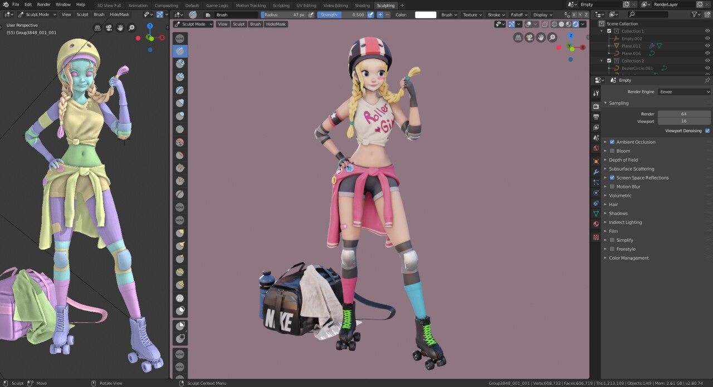Click the pan hand icon in the left viewport

pyautogui.click(x=120, y=28)
